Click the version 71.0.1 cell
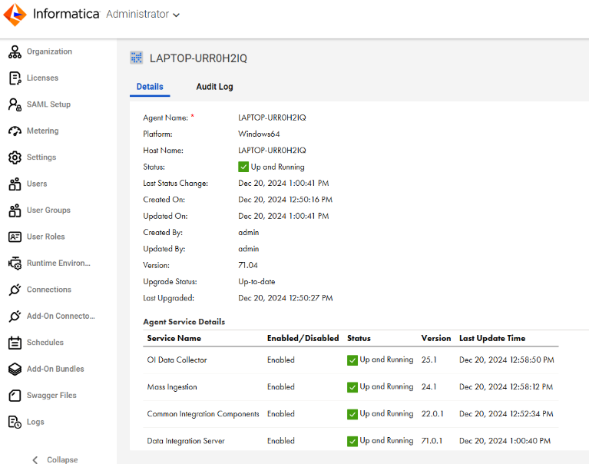Screen dimensions: 589x464 432,441
